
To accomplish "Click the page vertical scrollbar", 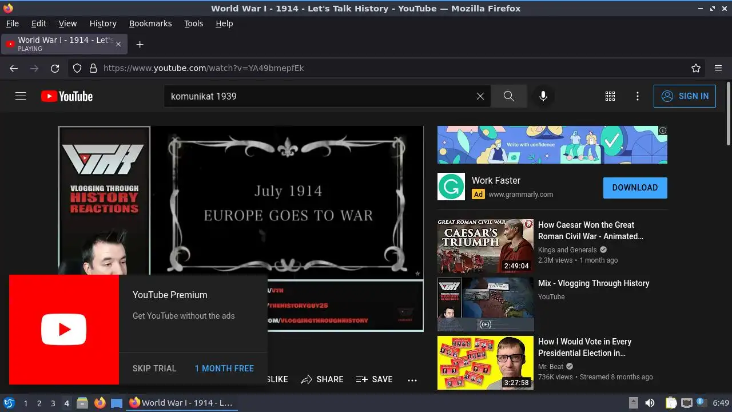I will [728, 114].
